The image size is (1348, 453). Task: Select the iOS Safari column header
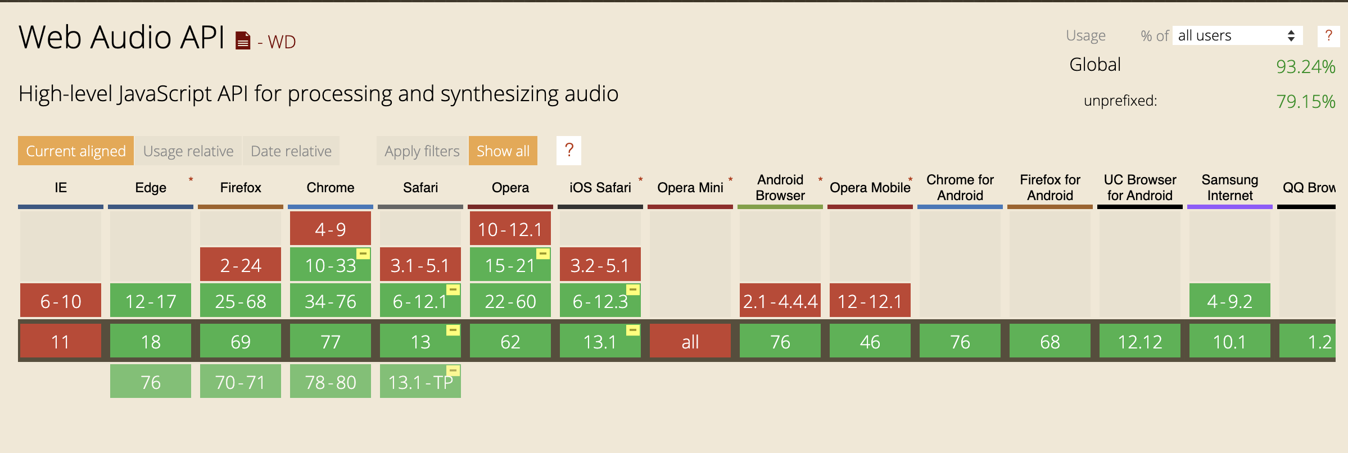click(x=600, y=188)
